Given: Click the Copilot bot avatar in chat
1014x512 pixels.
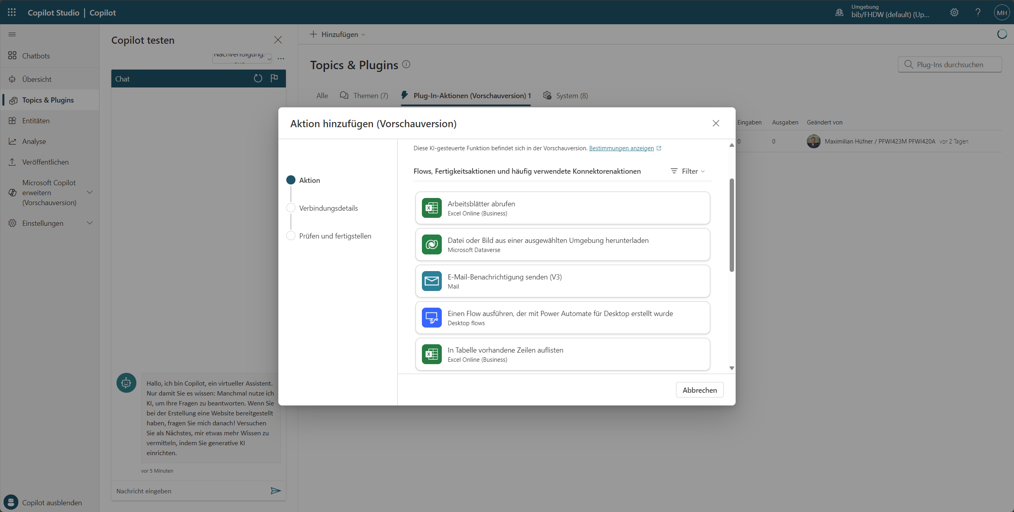Looking at the screenshot, I should coord(126,383).
